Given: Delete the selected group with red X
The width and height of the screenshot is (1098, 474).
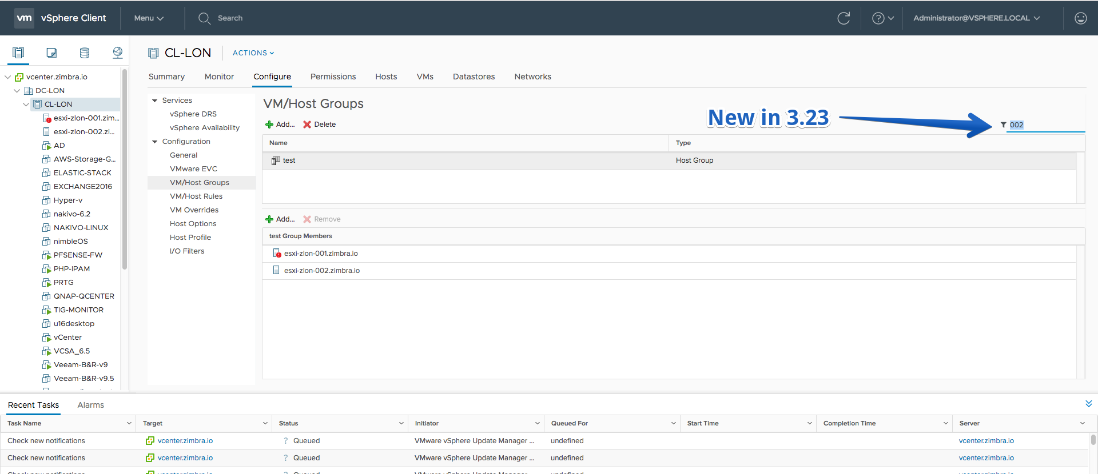Looking at the screenshot, I should [x=319, y=124].
